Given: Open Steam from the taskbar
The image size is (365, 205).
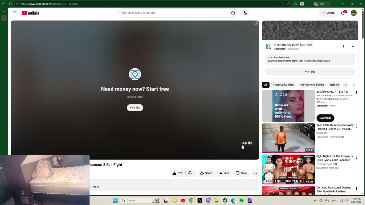Looking at the screenshot, I should point(225,200).
